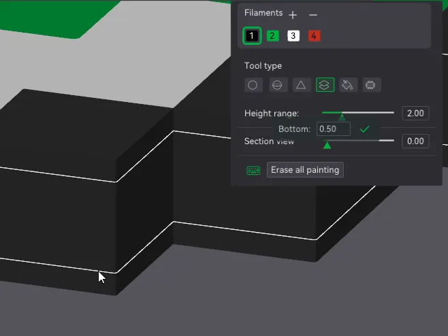The height and width of the screenshot is (336, 448).
Task: Select the Fill bucket tool
Action: (x=348, y=85)
